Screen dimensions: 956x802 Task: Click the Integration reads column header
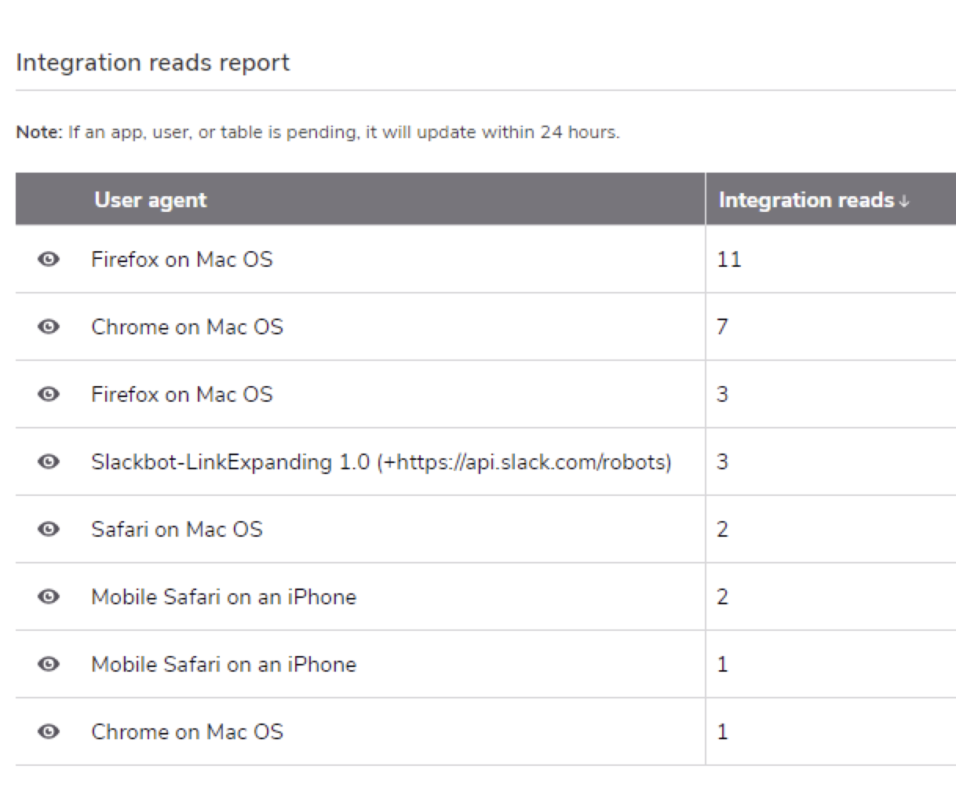click(806, 200)
